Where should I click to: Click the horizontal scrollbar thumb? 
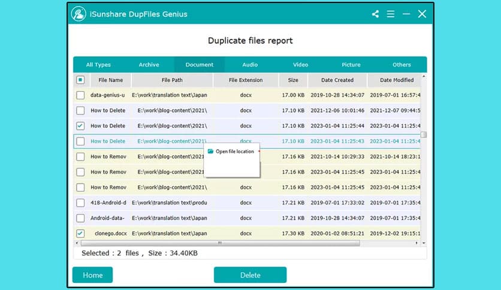click(x=220, y=243)
